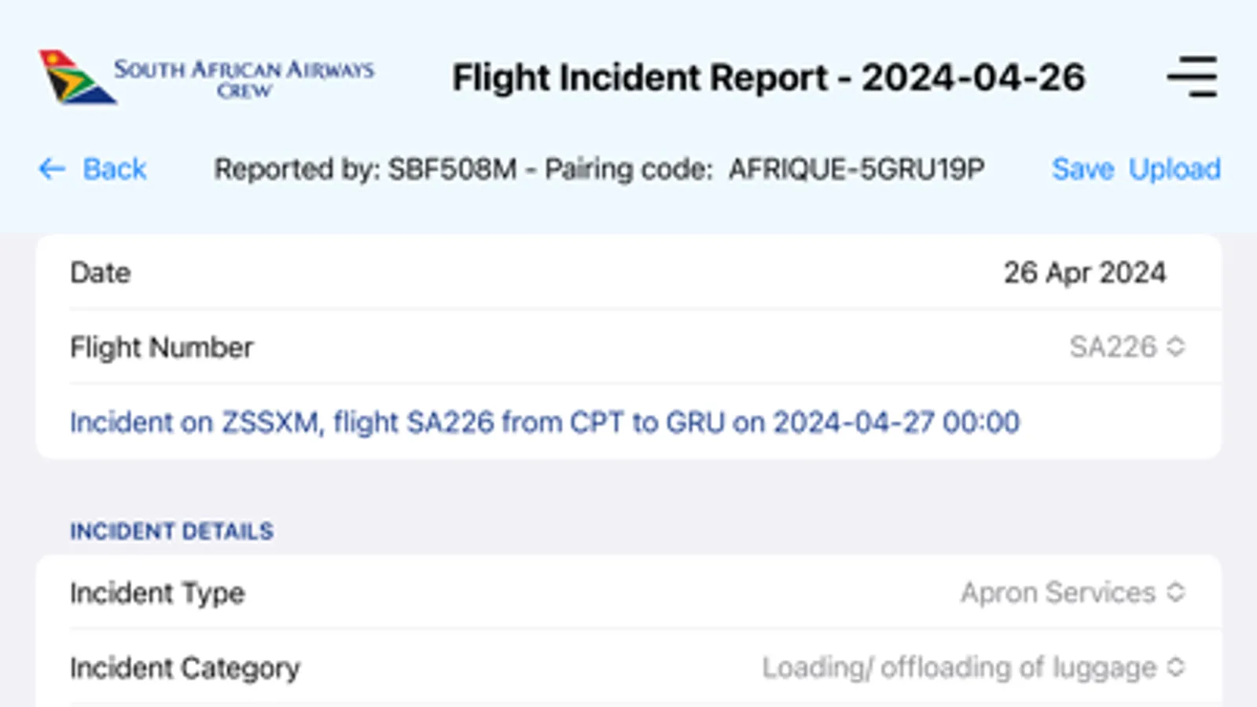The image size is (1257, 707).
Task: Open the Flight Number dropdown showing SA226
Action: 1116,347
